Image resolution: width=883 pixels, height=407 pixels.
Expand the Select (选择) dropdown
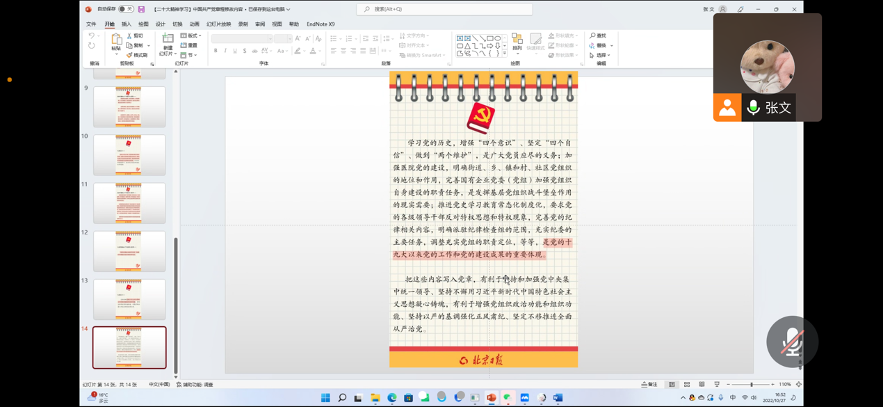599,55
